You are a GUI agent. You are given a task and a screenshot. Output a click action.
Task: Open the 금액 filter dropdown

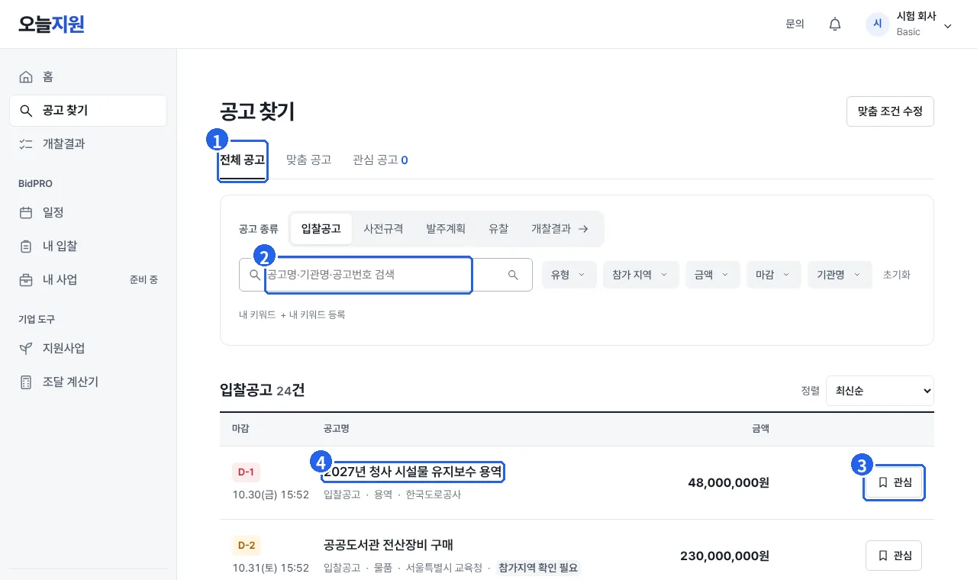click(712, 275)
